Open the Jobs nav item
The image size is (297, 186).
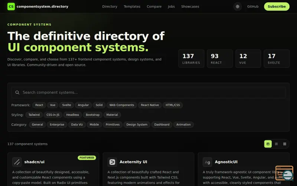click(171, 6)
